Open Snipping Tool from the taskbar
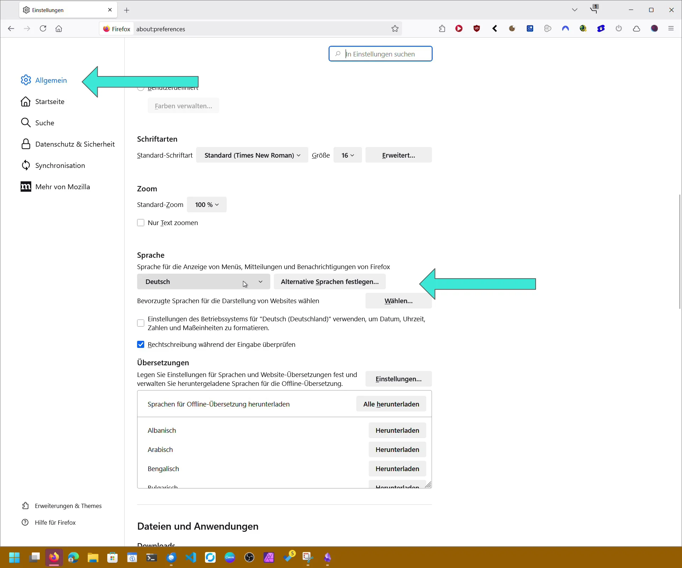Image resolution: width=682 pixels, height=568 pixels. coord(308,558)
